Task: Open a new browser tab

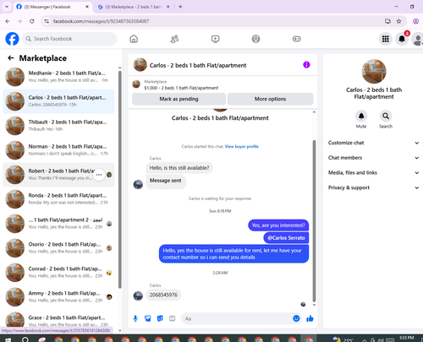Action: point(180,7)
